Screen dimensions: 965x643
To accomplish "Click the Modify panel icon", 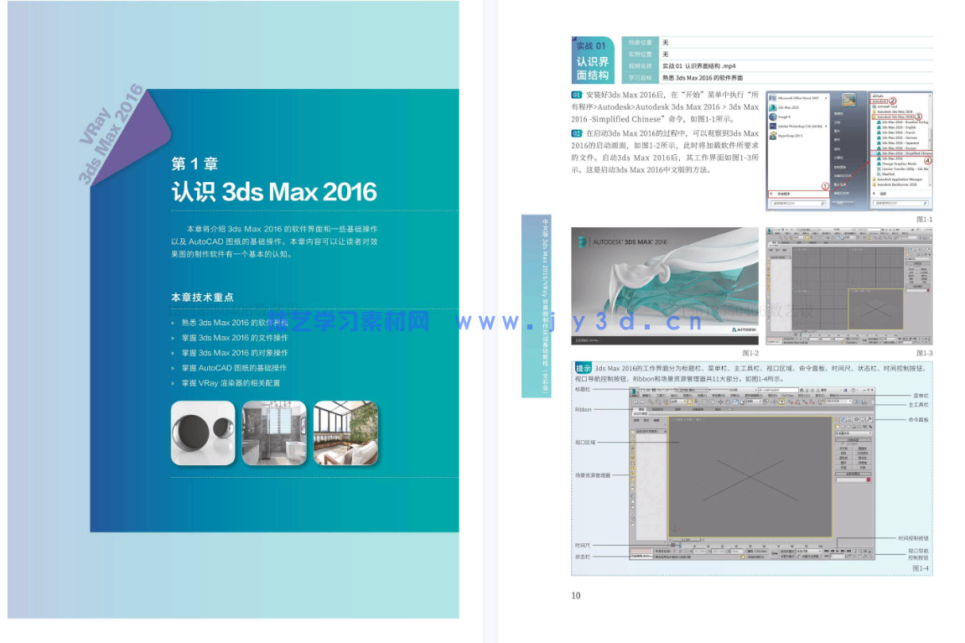I will 842,418.
